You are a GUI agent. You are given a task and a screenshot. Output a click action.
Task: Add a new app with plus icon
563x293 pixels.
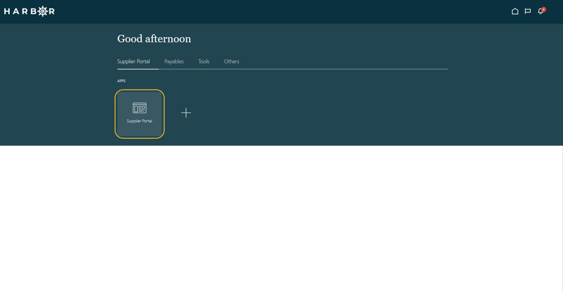pos(186,113)
